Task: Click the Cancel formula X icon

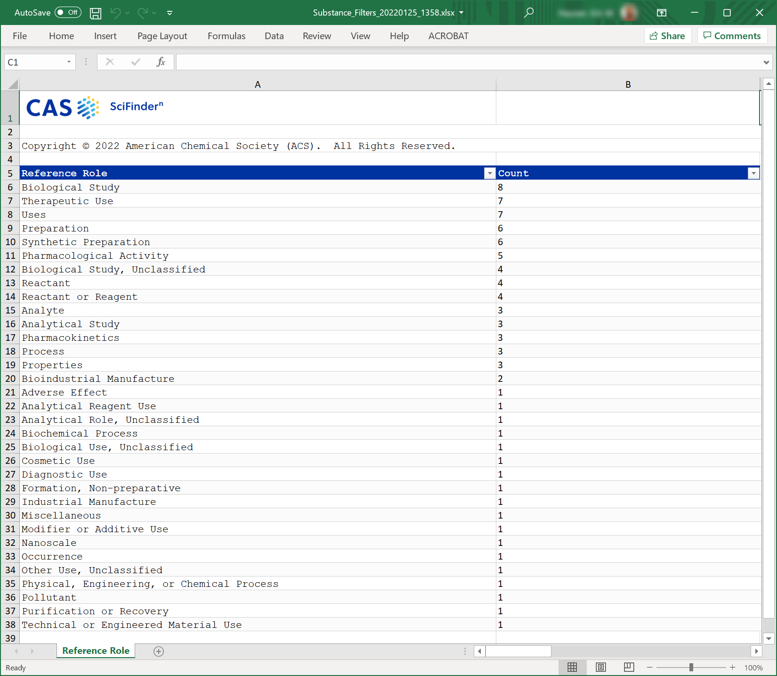Action: pos(110,62)
